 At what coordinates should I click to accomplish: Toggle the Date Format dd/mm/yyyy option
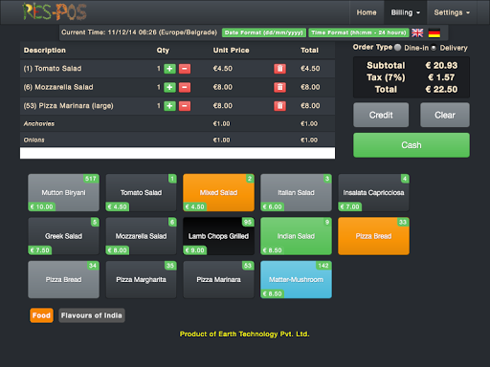[264, 32]
